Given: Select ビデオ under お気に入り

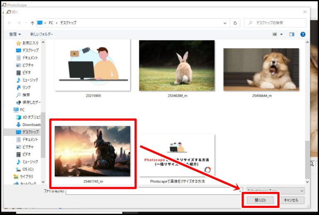Looking at the screenshot, I should 24,72.
